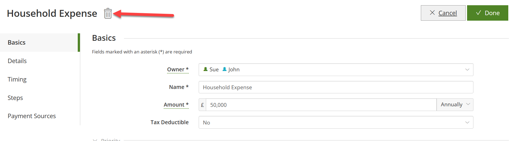Screen dimensions: 513x141
Task: Confirm changes with the Done button
Action: tap(488, 13)
